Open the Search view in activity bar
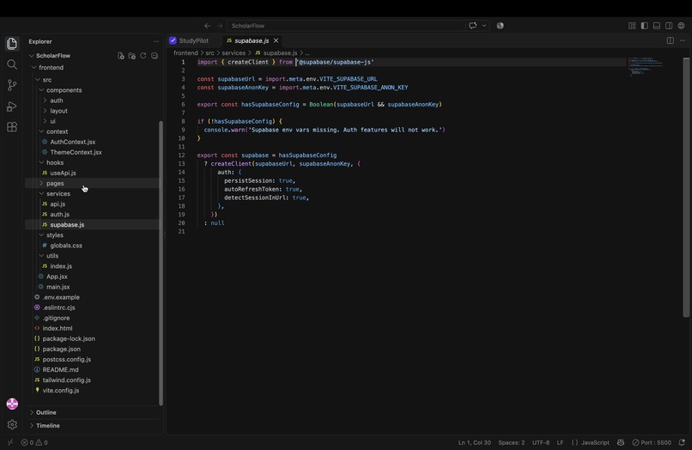The width and height of the screenshot is (692, 450). pyautogui.click(x=12, y=64)
